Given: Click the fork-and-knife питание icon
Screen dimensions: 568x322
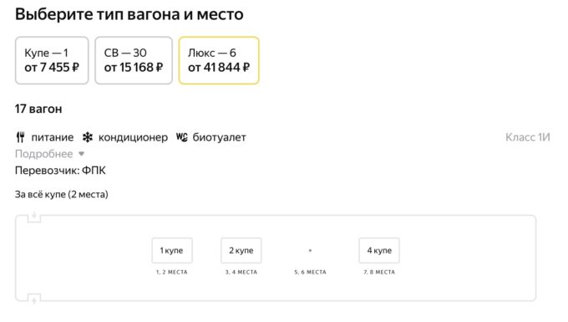Looking at the screenshot, I should pos(21,137).
